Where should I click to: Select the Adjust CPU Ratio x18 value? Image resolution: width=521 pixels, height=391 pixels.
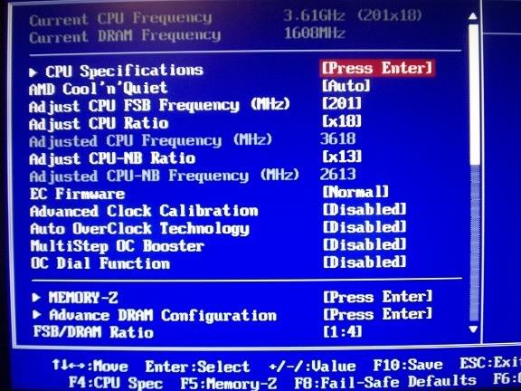click(x=342, y=121)
